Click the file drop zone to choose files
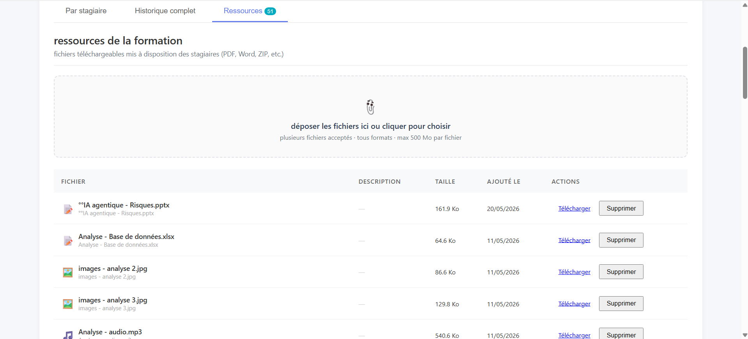748x339 pixels. (x=370, y=117)
